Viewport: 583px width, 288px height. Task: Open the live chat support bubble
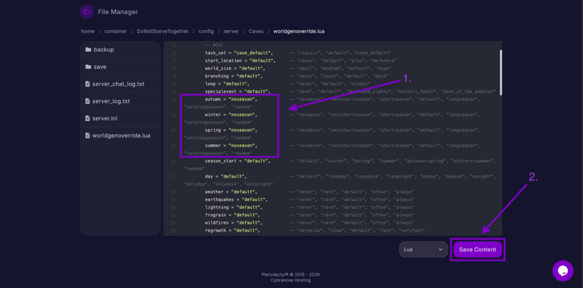coord(563,270)
